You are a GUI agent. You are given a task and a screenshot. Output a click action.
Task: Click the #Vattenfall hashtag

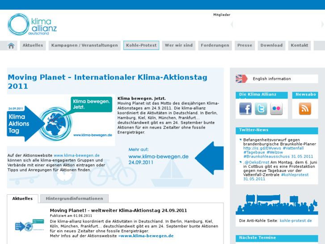[x=293, y=148]
